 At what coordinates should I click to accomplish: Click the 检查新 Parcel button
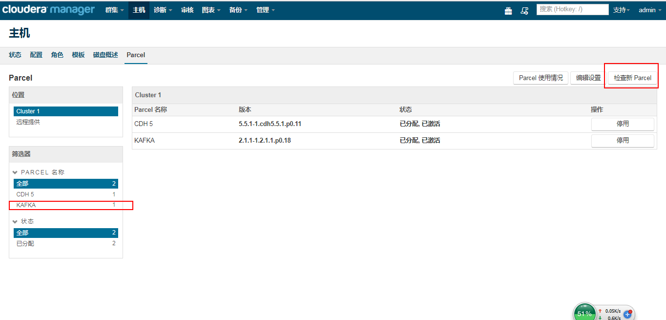click(632, 78)
